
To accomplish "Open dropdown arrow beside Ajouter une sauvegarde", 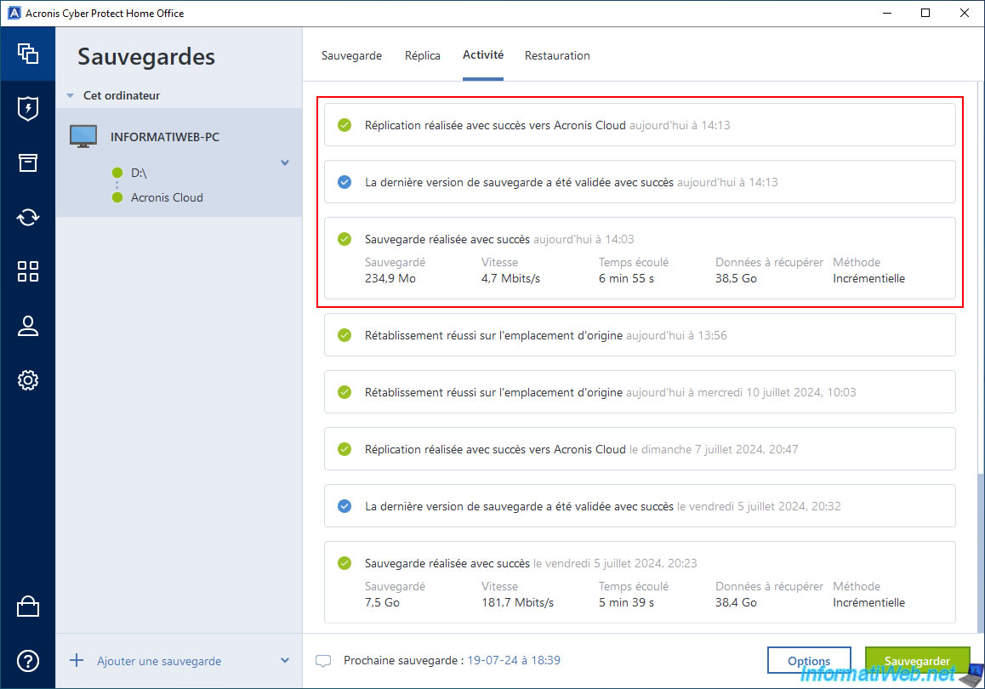I will tap(285, 660).
